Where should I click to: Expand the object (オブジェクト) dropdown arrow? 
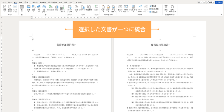point(160,12)
